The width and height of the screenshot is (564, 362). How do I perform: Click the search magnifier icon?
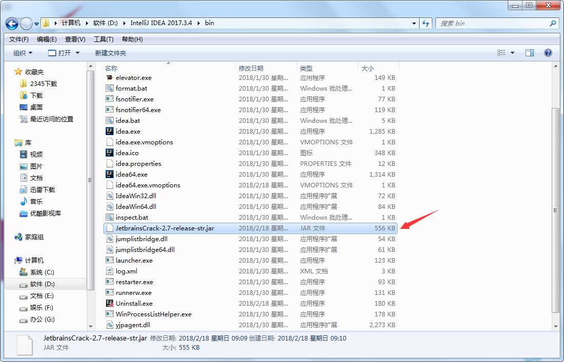coord(553,24)
